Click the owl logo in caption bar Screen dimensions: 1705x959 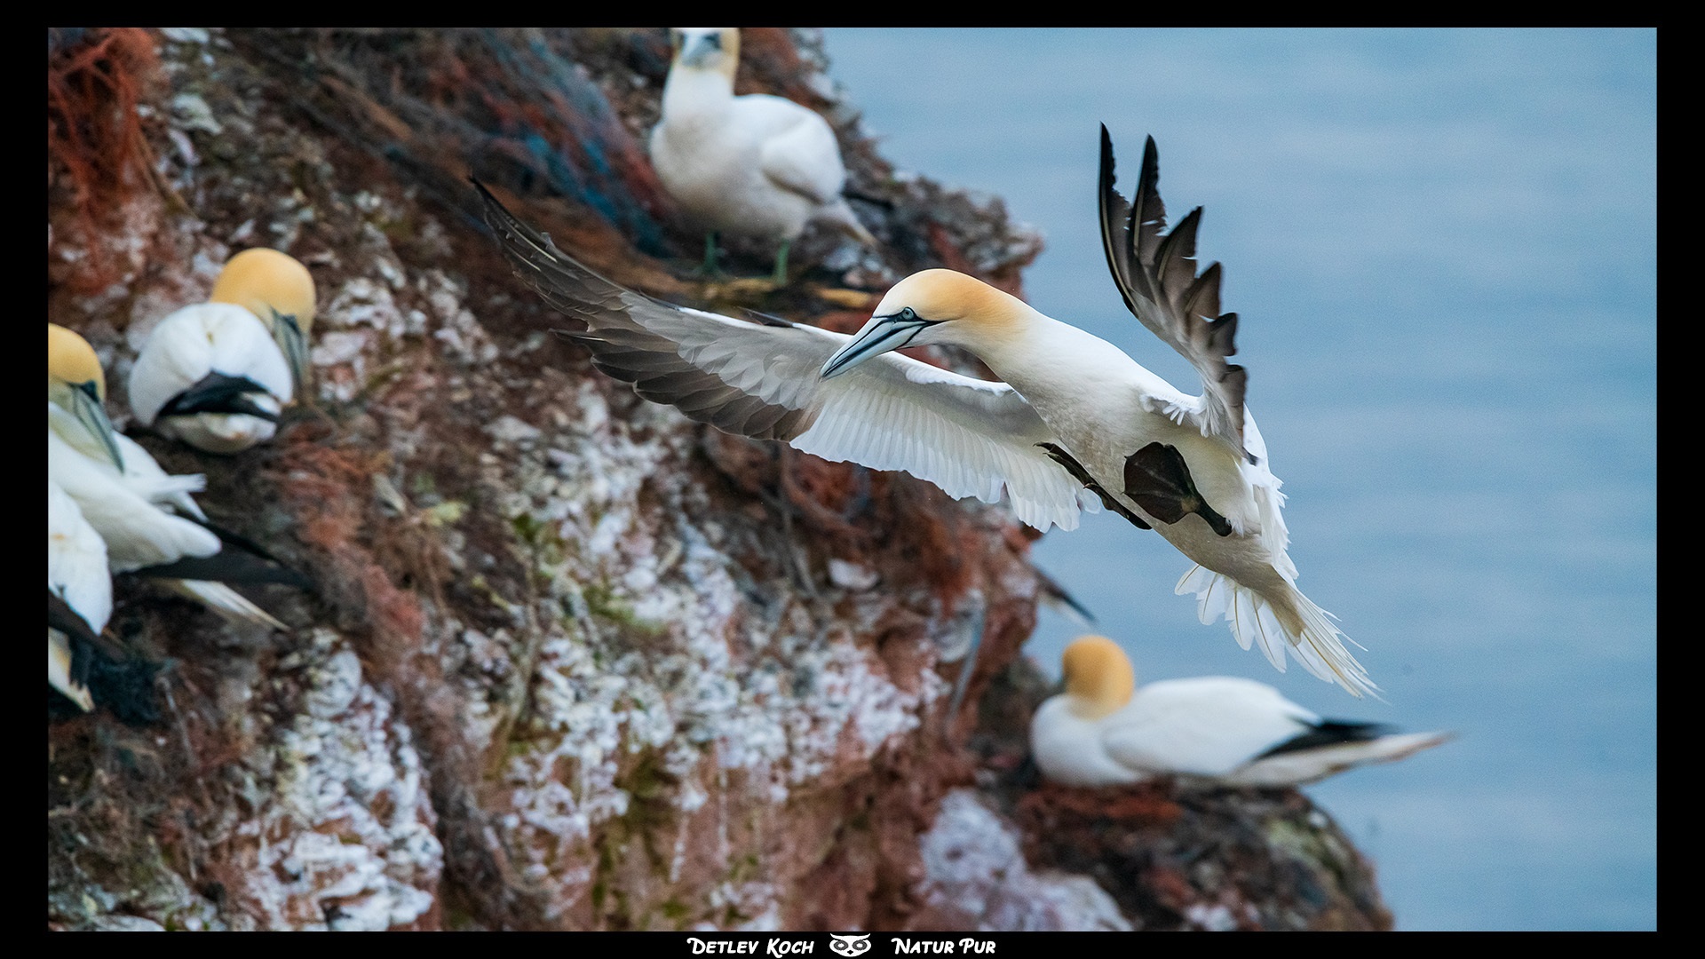click(x=851, y=945)
